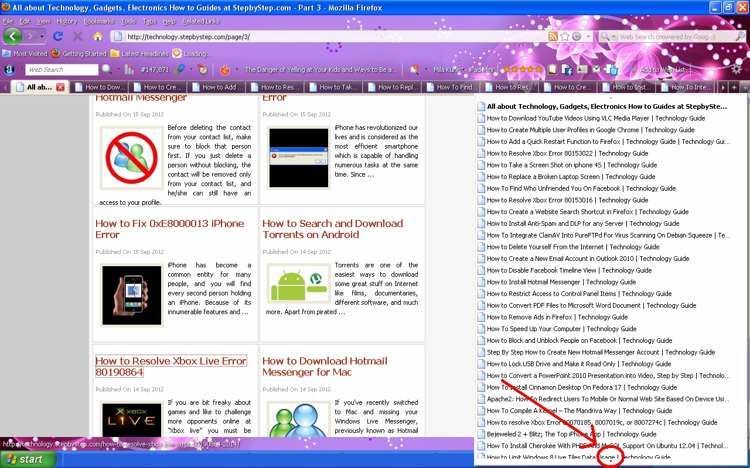The image size is (750, 468).
Task: Go to the Home page icon
Action: pyautogui.click(x=98, y=36)
